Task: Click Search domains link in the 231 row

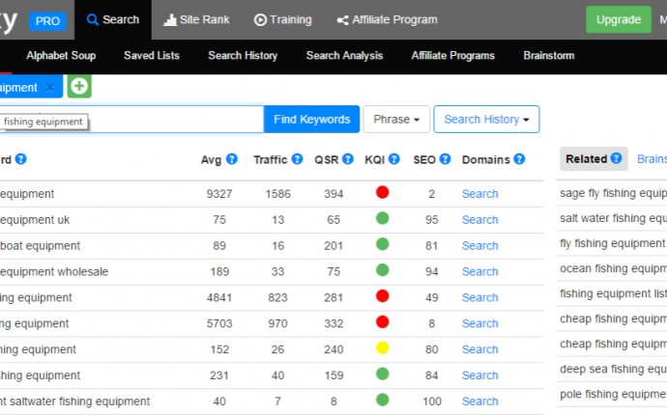Action: click(x=479, y=375)
